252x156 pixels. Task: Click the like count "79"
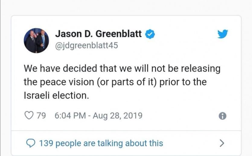(x=41, y=116)
